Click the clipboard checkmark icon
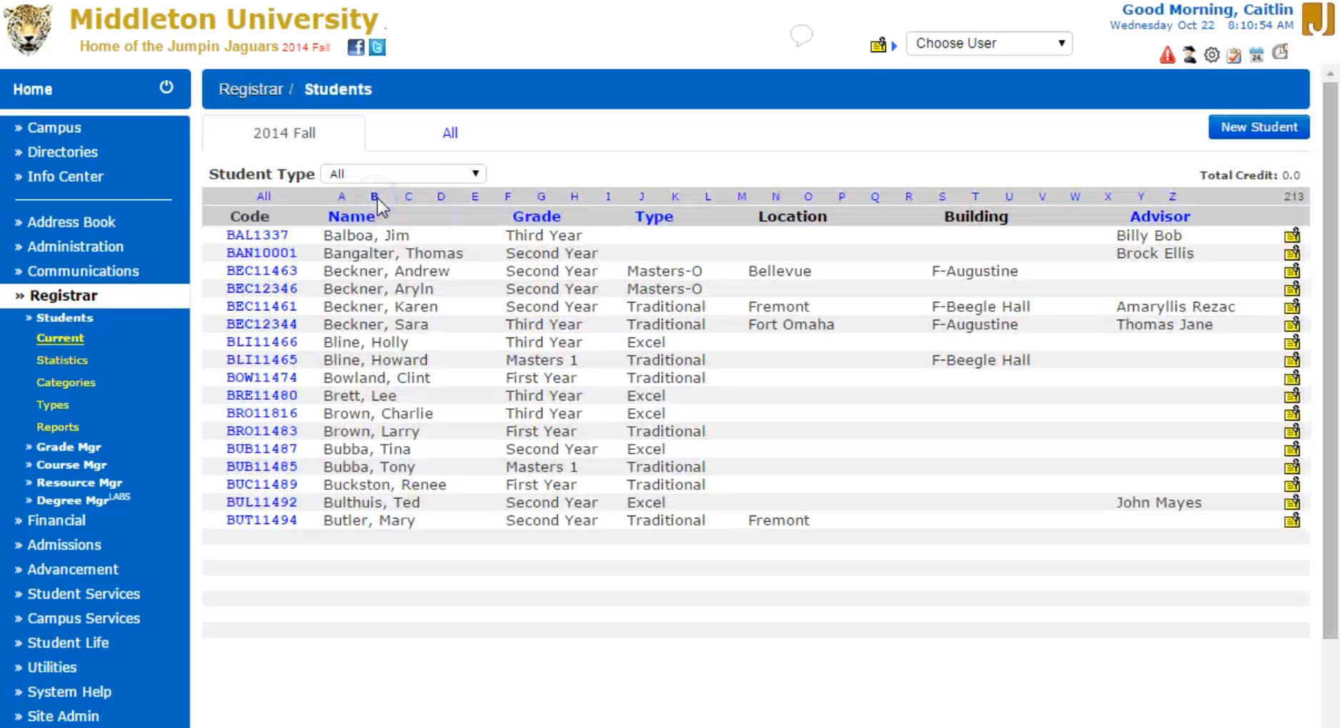1340x728 pixels. coord(1233,55)
